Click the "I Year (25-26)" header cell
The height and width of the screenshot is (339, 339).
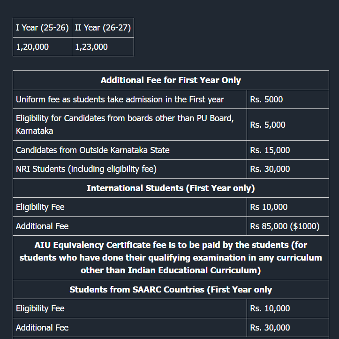coord(42,28)
